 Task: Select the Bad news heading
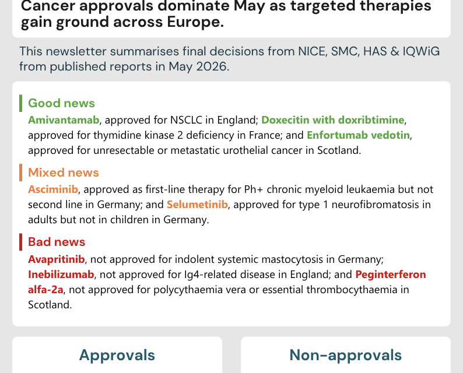[x=57, y=242]
